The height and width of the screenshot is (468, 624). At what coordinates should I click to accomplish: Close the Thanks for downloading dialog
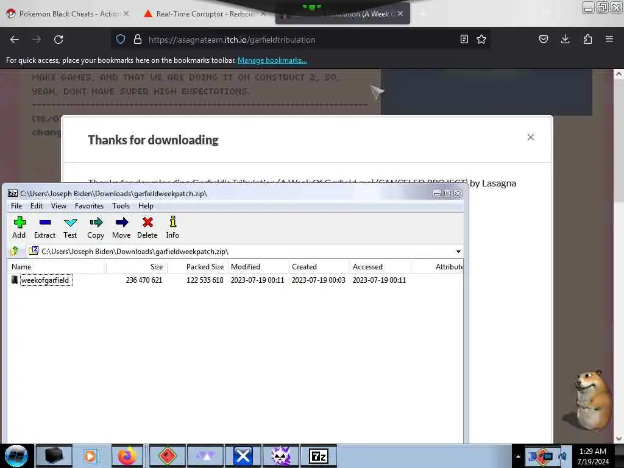pos(531,137)
